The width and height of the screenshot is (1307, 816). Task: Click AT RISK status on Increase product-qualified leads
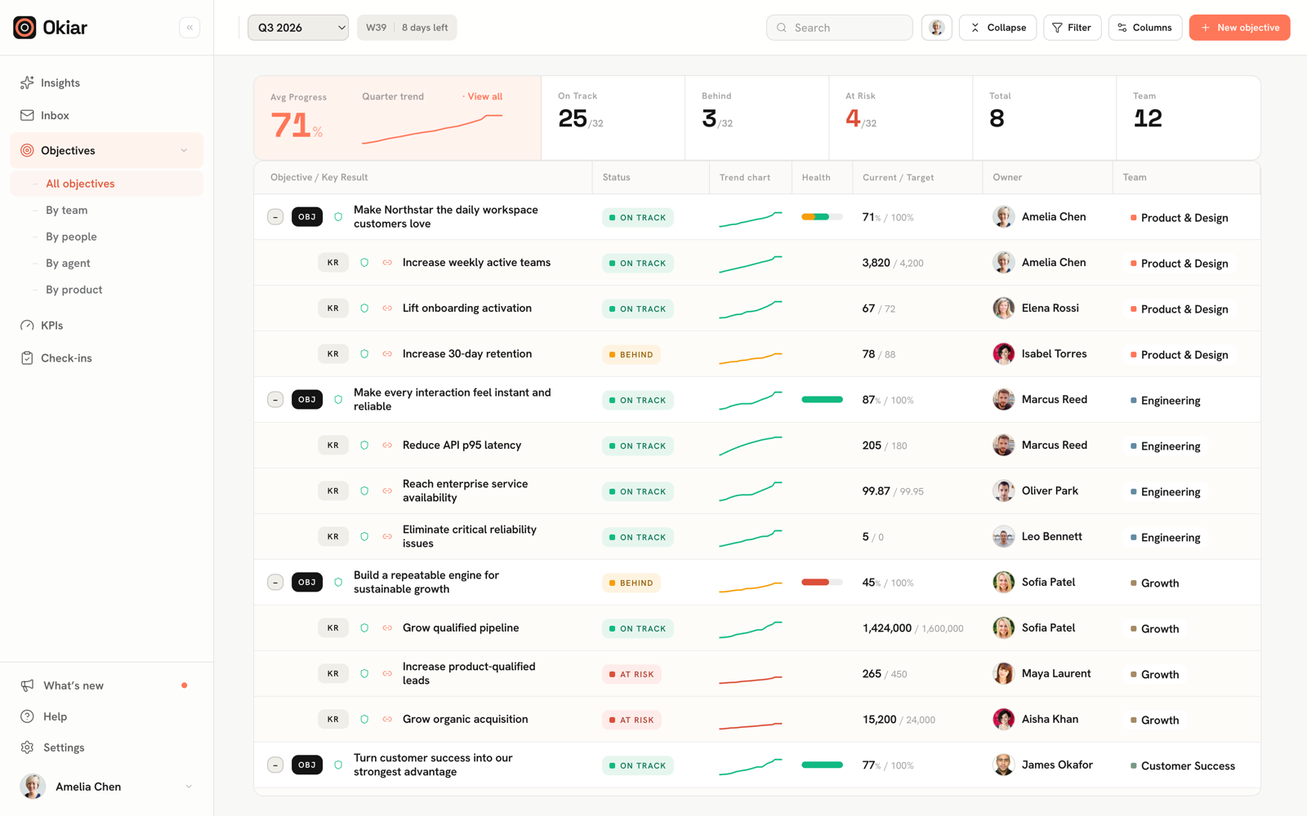coord(631,675)
